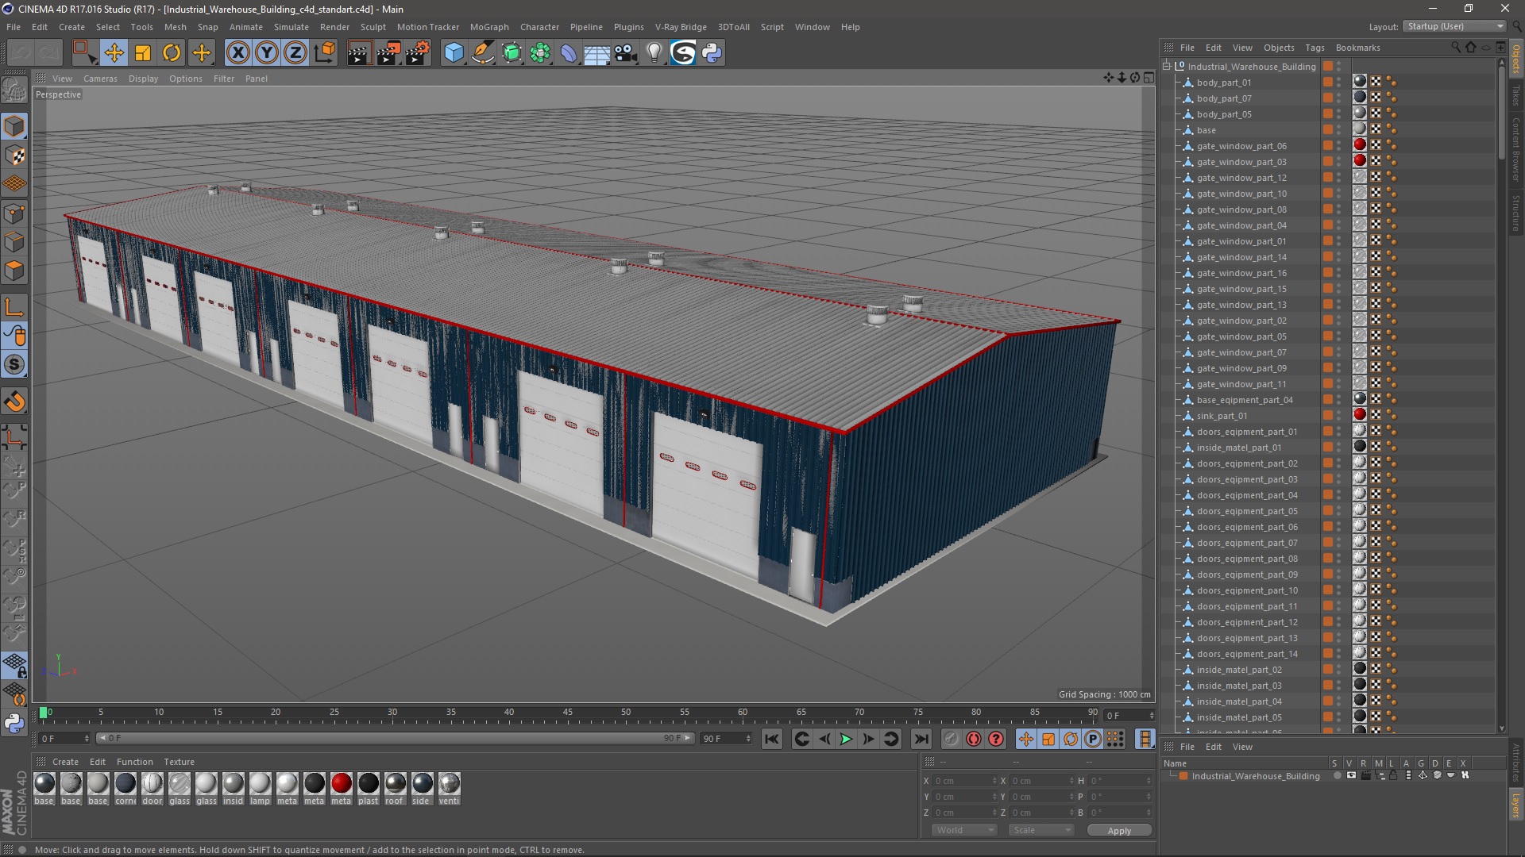Open the World coordinate dropdown

(x=964, y=830)
